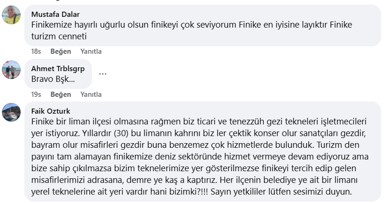Like Mustafa Dalar's comment with Beğen
This screenshot has height=203, width=384.
(x=61, y=51)
